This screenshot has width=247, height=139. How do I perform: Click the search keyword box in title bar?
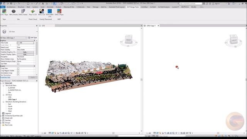coord(191,3)
